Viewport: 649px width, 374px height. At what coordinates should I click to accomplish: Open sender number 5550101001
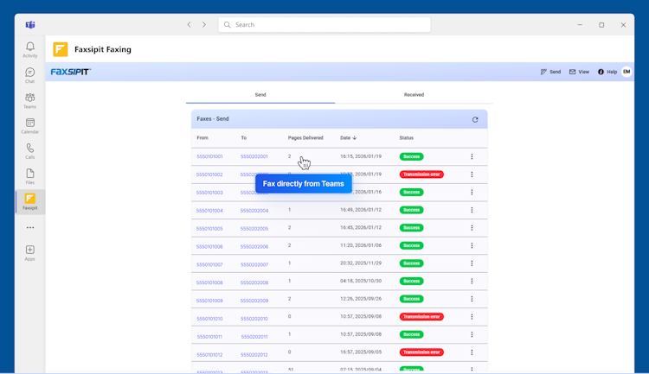[x=209, y=156]
